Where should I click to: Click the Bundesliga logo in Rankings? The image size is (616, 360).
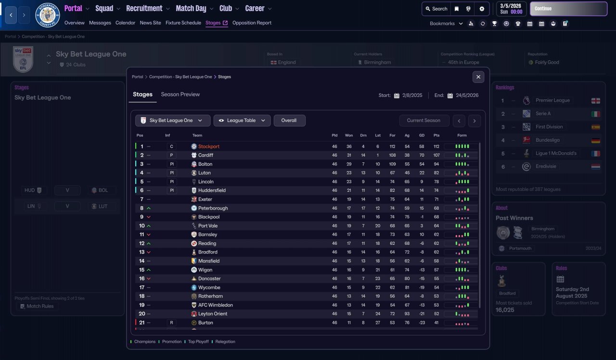pyautogui.click(x=526, y=140)
